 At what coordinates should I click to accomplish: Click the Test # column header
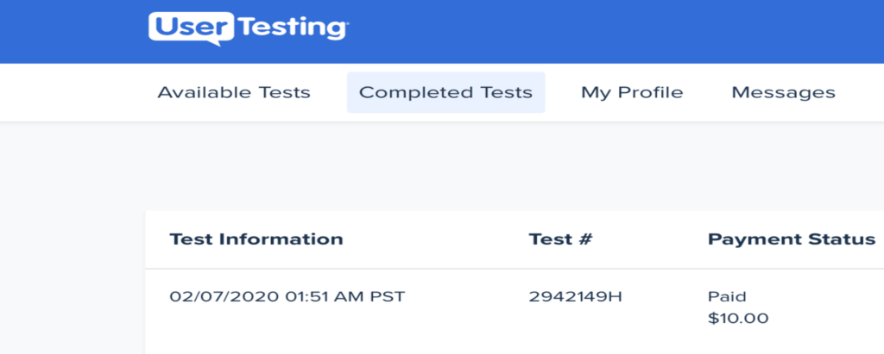point(560,239)
